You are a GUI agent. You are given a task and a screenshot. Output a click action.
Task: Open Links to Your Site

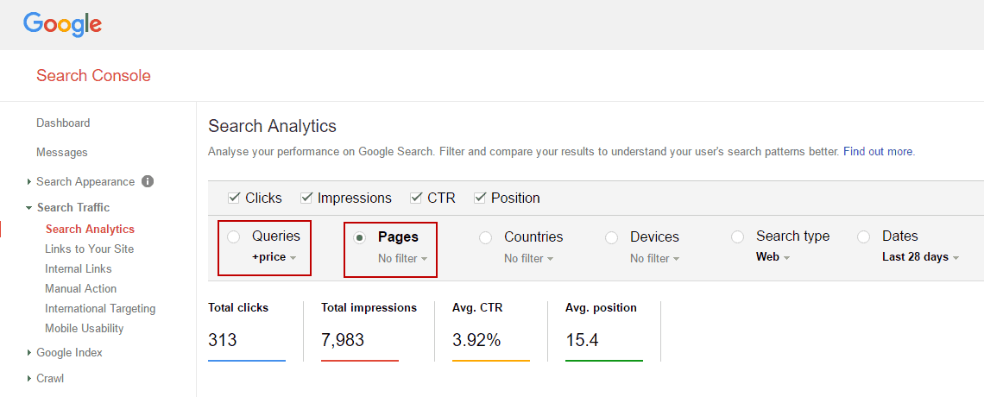[89, 249]
